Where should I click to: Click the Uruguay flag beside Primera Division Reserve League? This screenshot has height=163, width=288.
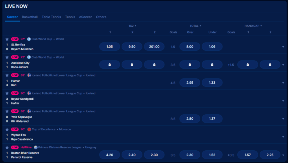pyautogui.click(x=35, y=147)
